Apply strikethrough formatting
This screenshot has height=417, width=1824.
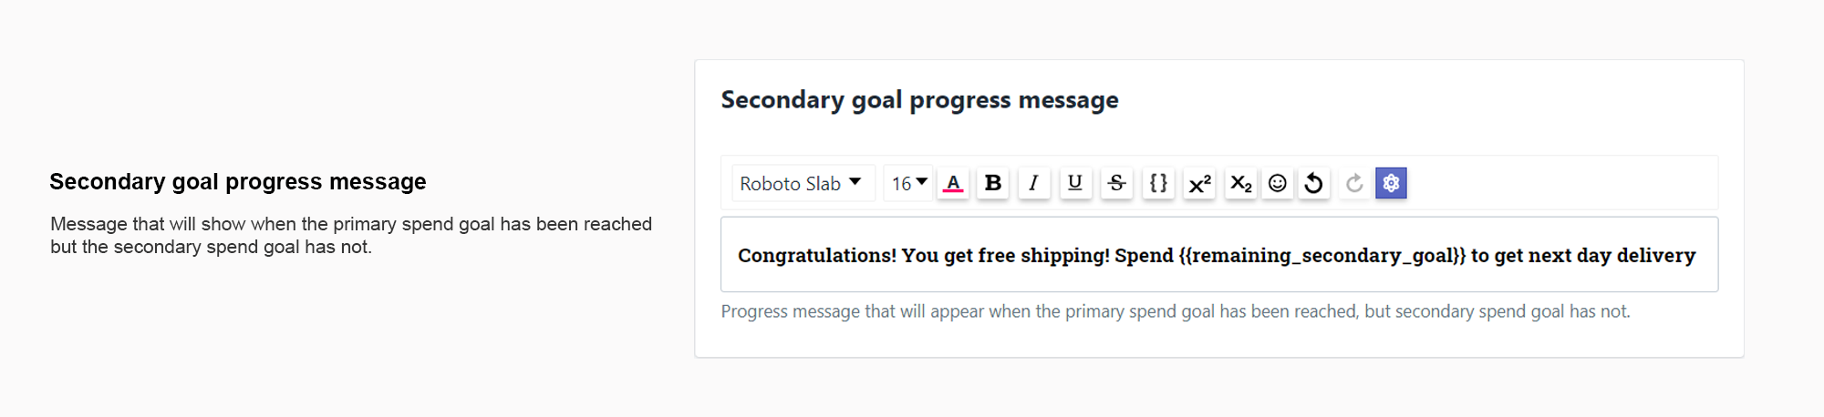(x=1116, y=183)
